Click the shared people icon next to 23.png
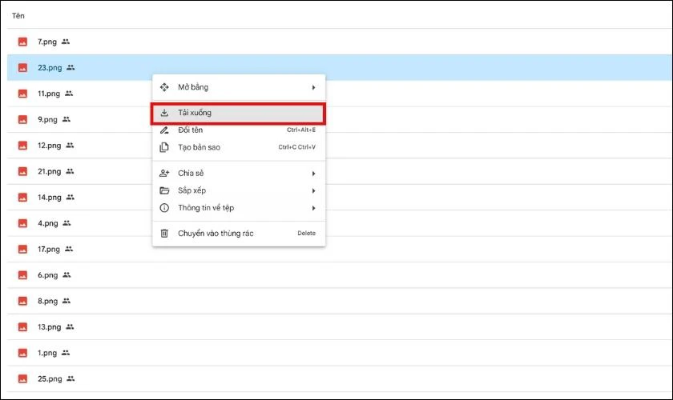Image resolution: width=673 pixels, height=400 pixels. tap(71, 67)
